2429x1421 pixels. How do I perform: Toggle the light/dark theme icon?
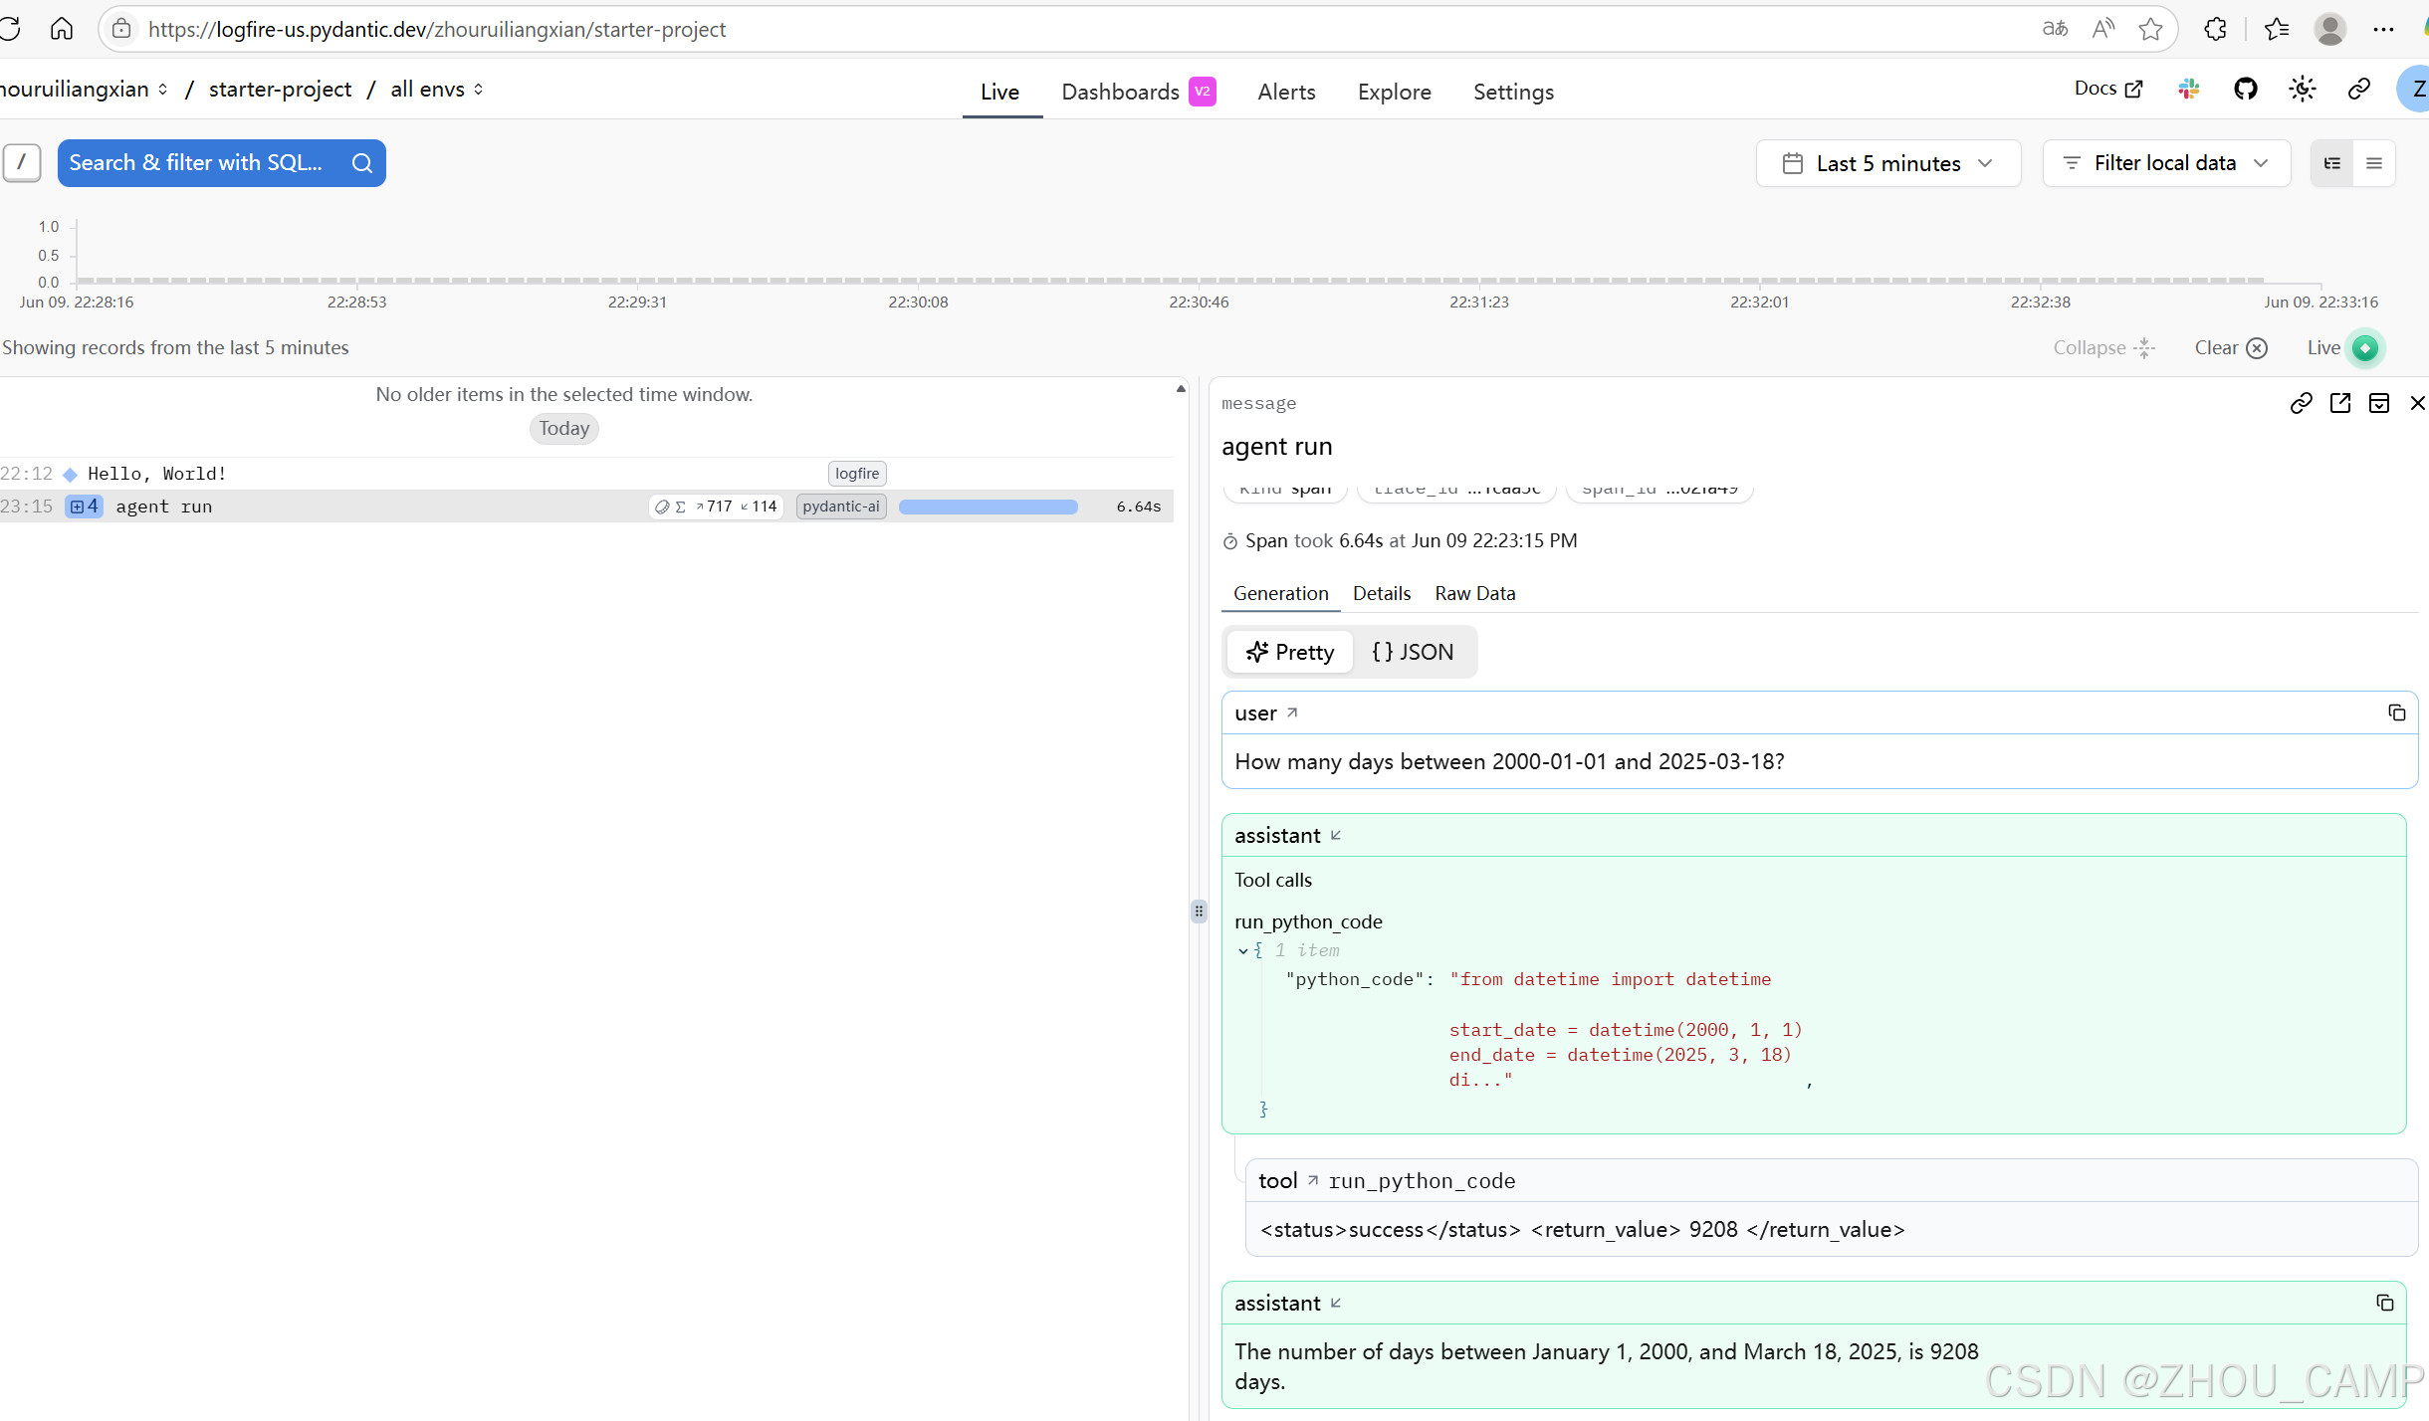tap(2302, 90)
